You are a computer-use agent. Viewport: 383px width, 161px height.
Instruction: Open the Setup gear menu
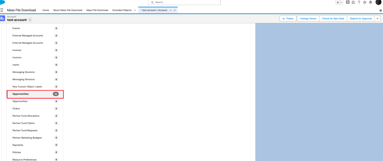pyautogui.click(x=365, y=2)
